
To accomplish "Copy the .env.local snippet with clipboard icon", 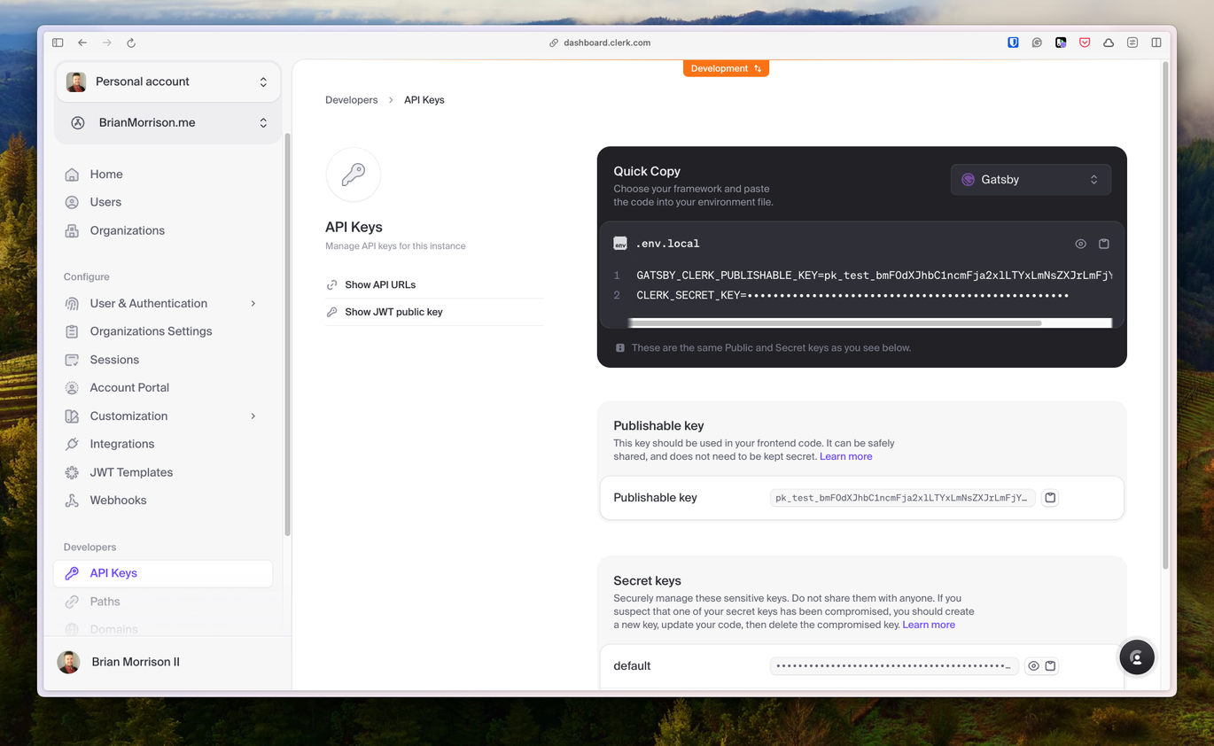I will coord(1104,244).
